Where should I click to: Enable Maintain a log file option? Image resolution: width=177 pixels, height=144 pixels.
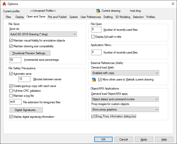[x=11, y=95]
